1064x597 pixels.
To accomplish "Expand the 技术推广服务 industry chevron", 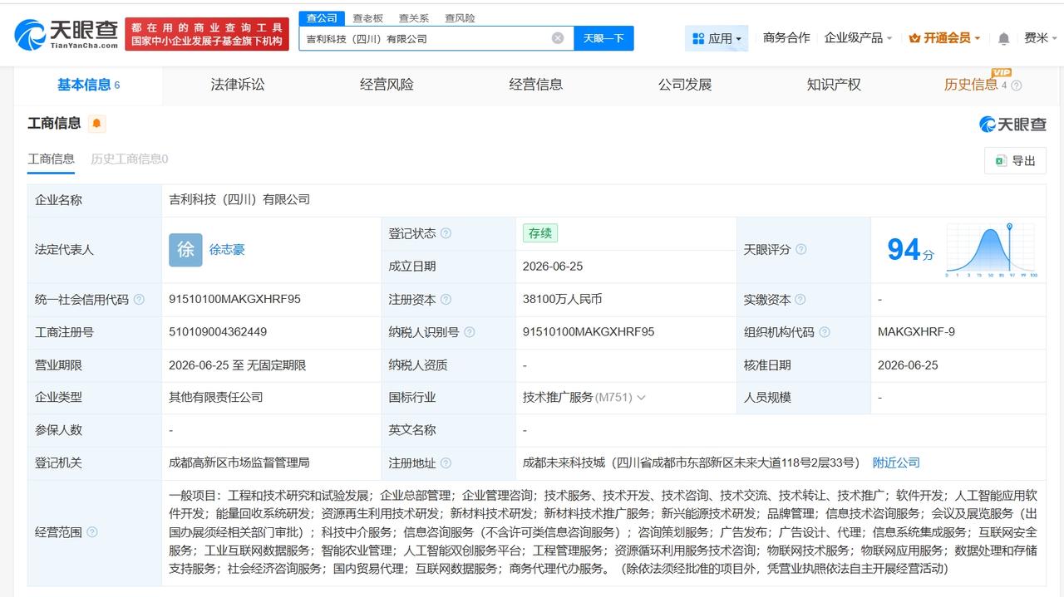I will pos(641,398).
